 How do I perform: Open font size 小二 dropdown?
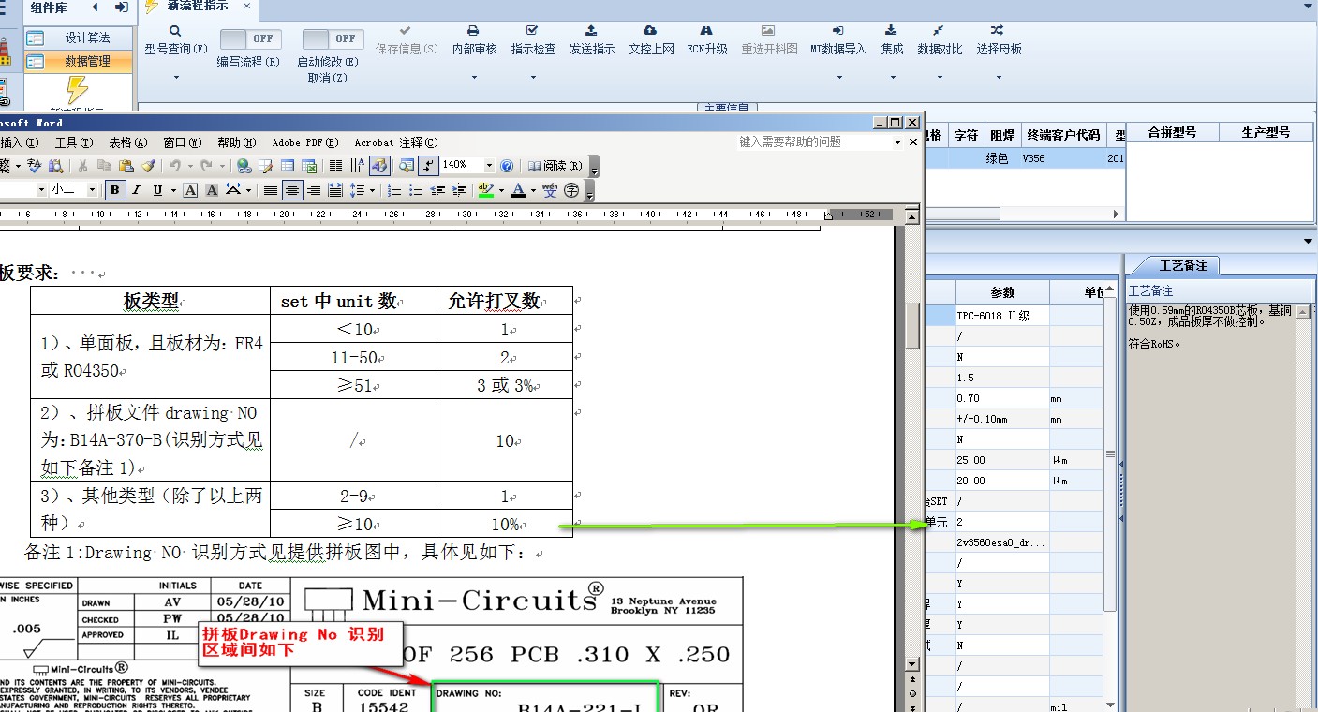(92, 189)
